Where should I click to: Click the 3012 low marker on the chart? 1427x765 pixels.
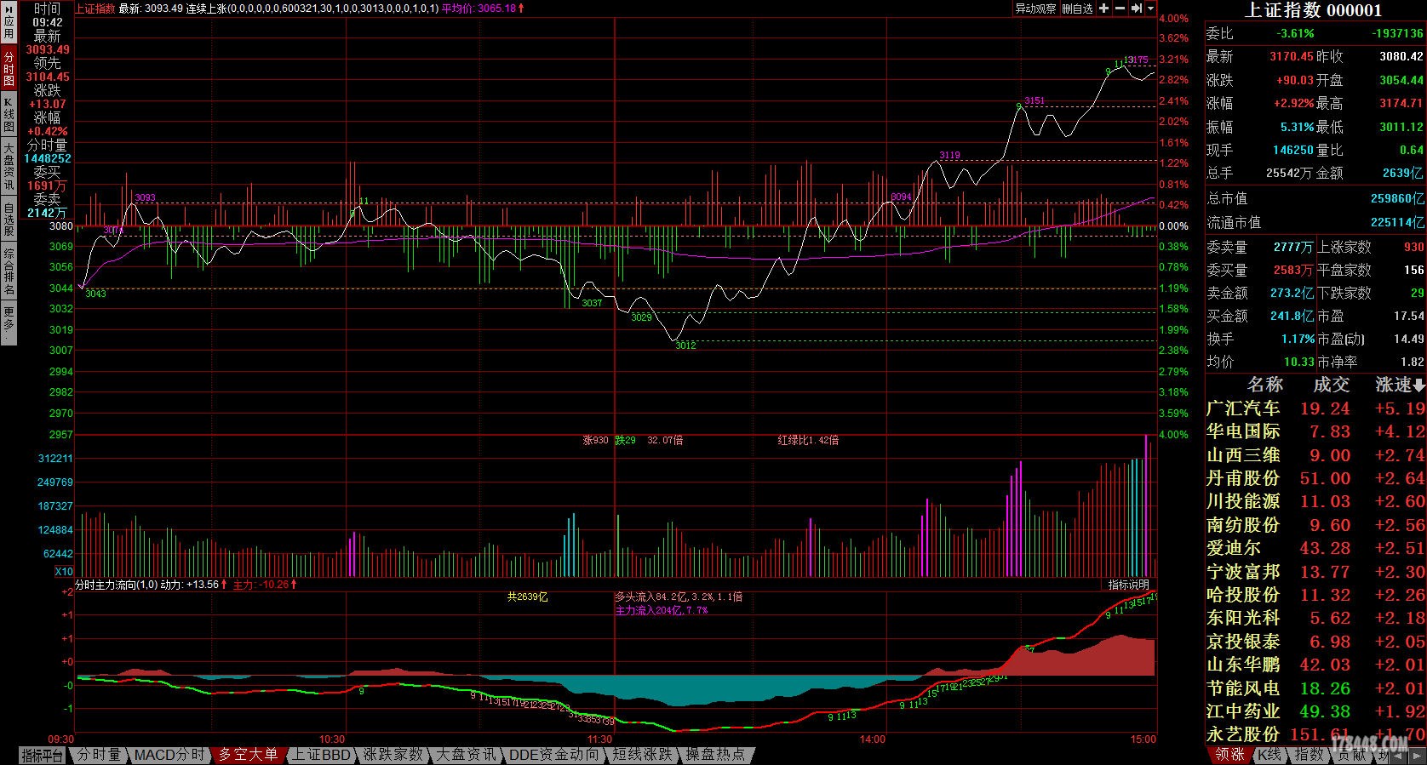click(685, 345)
